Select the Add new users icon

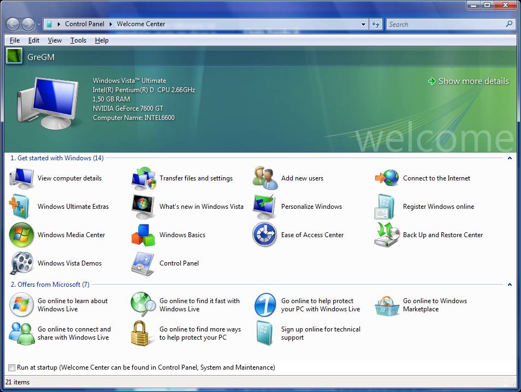tap(265, 178)
